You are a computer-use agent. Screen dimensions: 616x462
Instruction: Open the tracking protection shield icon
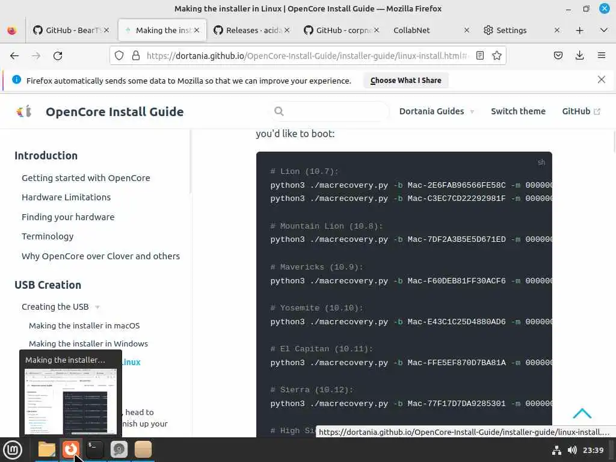pos(119,56)
